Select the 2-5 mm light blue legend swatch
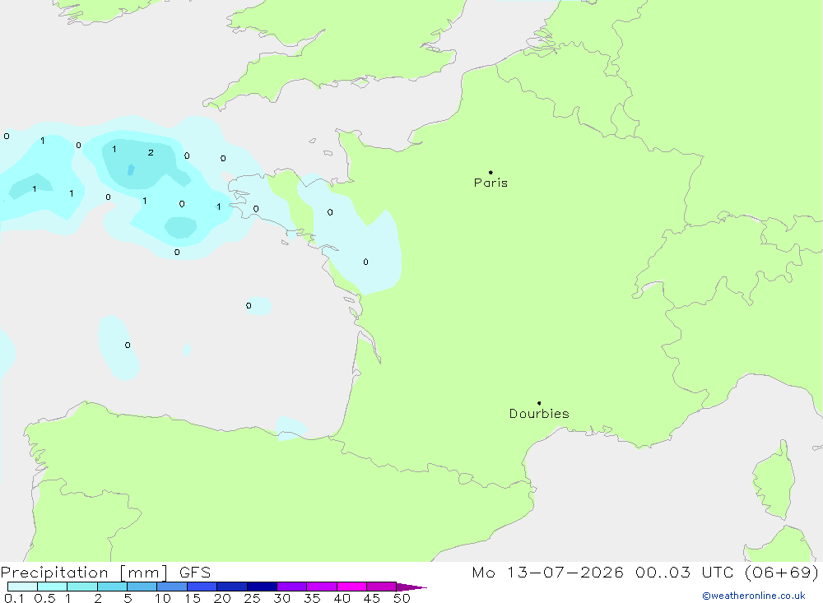The width and height of the screenshot is (823, 603). pyautogui.click(x=112, y=587)
